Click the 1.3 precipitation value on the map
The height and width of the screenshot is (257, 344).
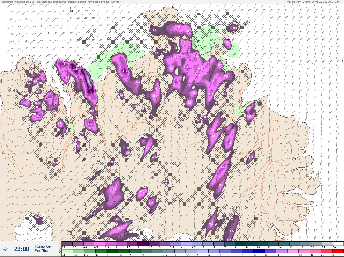222,167
